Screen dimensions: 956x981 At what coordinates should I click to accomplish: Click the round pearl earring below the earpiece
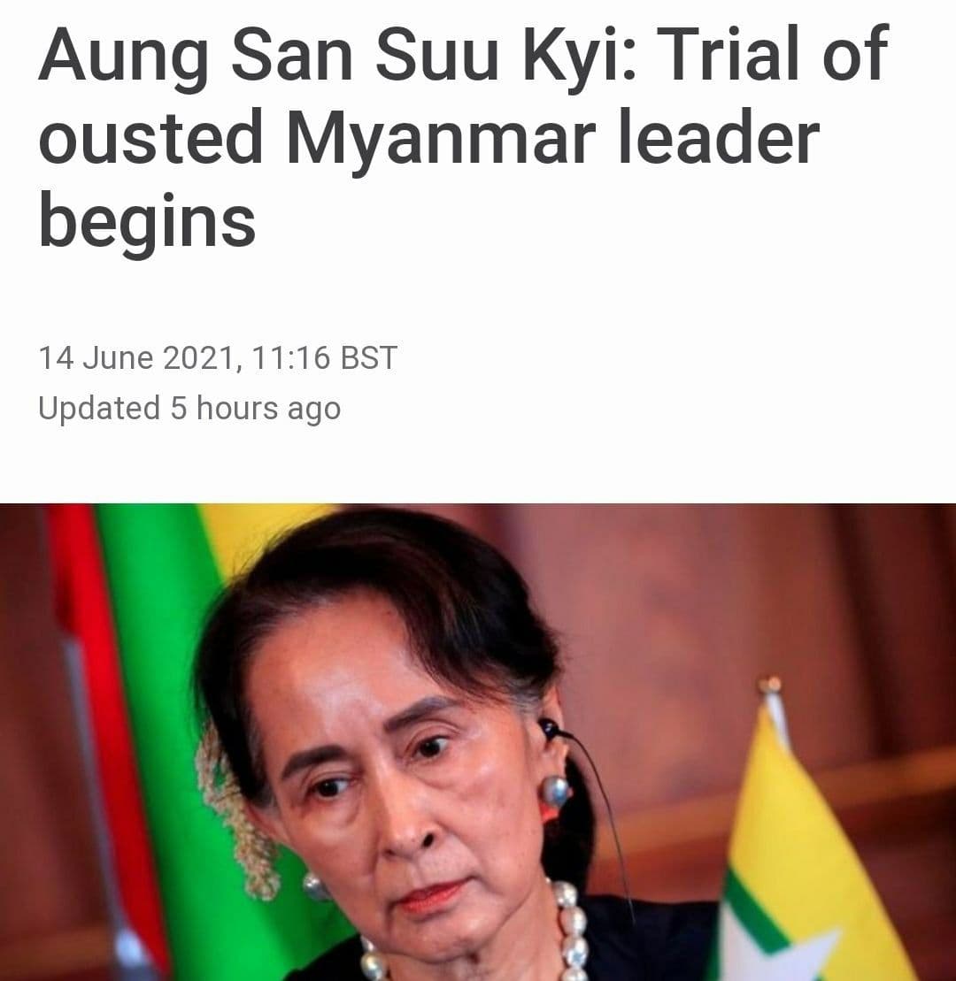(x=555, y=792)
